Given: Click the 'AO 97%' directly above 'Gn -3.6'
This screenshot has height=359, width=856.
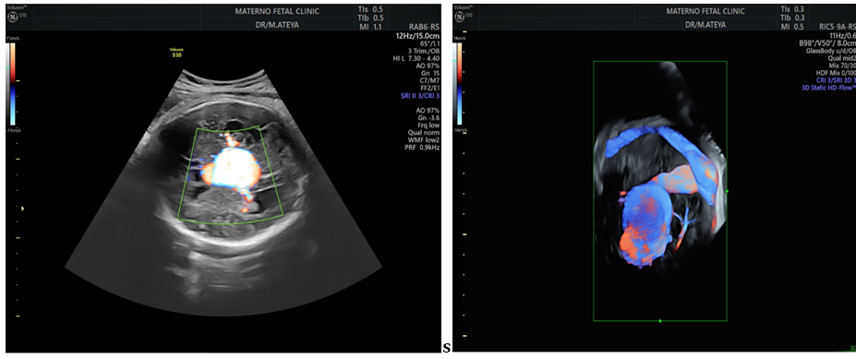Looking at the screenshot, I should point(428,110).
